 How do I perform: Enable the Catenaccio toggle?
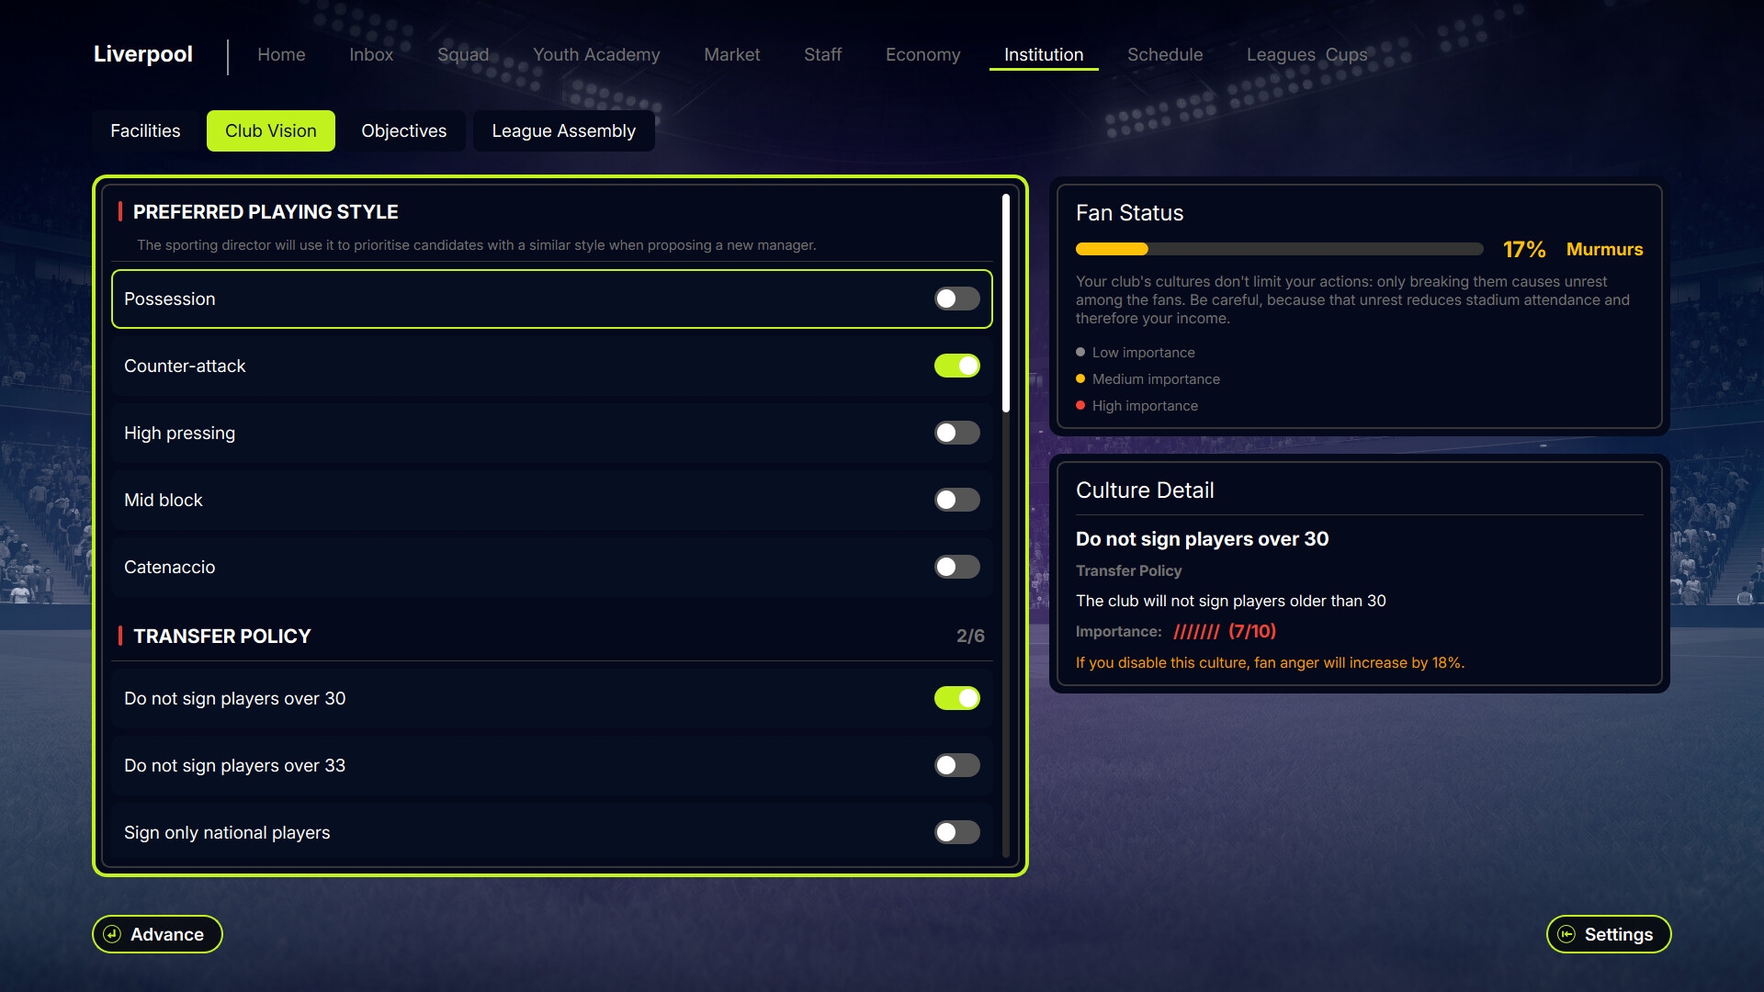point(957,567)
